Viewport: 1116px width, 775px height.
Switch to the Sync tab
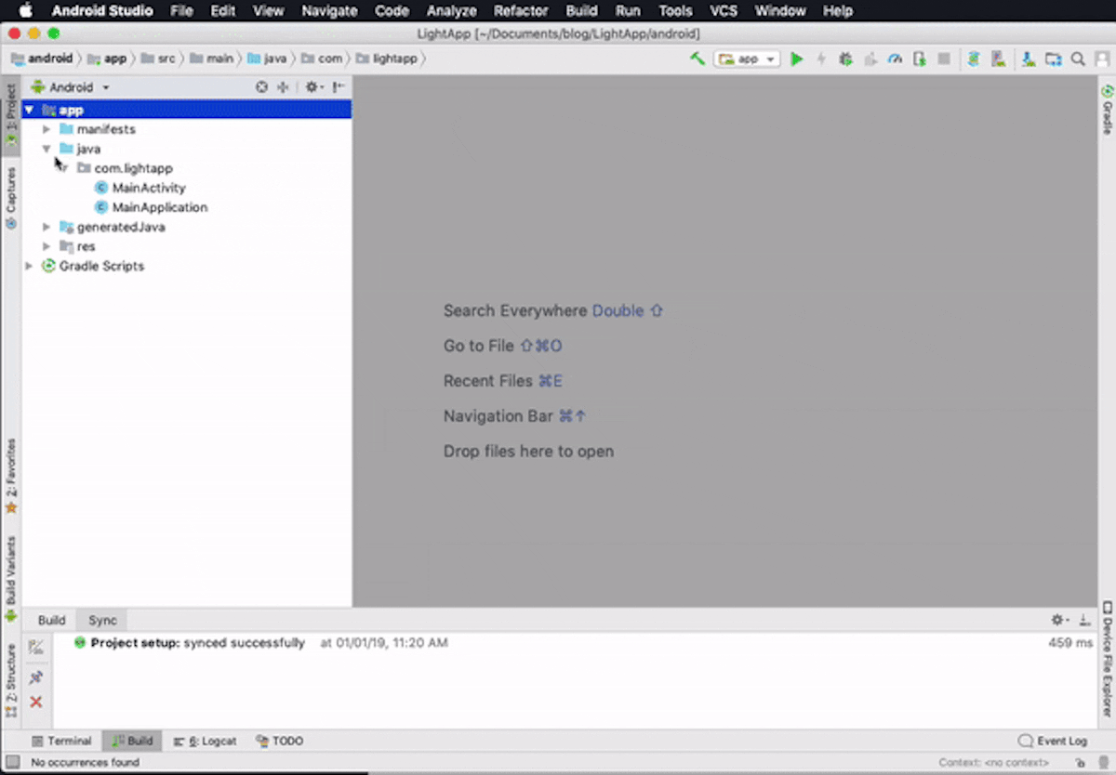(x=102, y=620)
